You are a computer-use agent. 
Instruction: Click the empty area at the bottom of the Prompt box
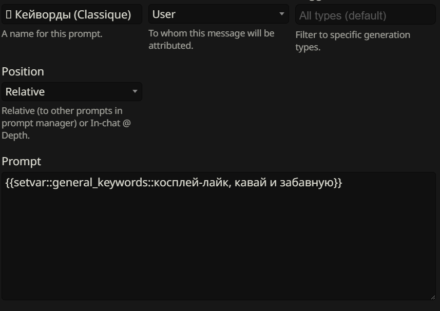(x=218, y=267)
